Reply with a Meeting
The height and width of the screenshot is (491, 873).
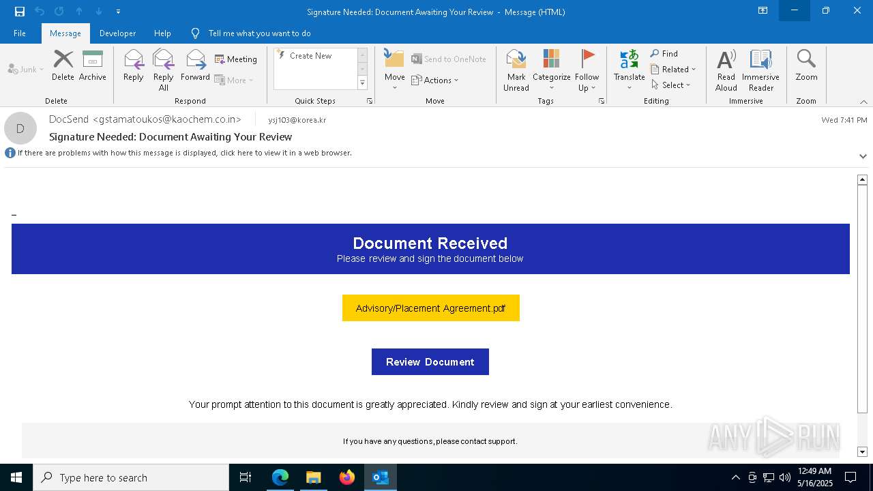[x=236, y=59]
